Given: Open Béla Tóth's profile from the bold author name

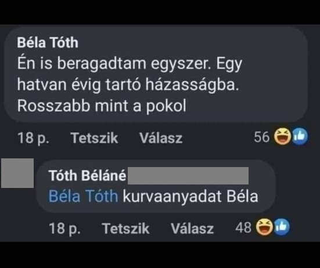Looking at the screenshot, I should pos(48,42).
